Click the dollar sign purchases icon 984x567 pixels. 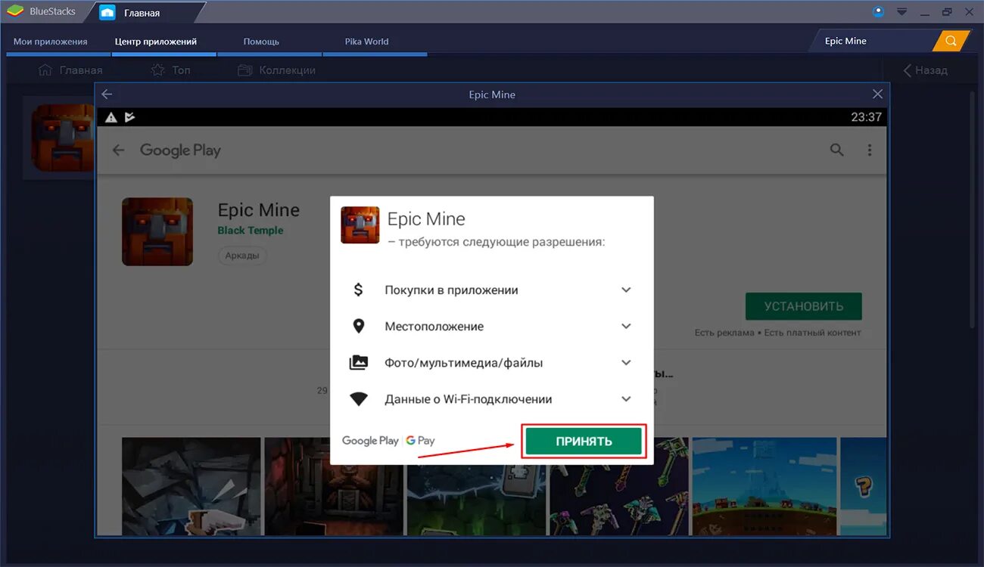(x=358, y=290)
